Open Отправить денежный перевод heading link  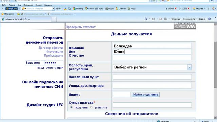point(44,40)
